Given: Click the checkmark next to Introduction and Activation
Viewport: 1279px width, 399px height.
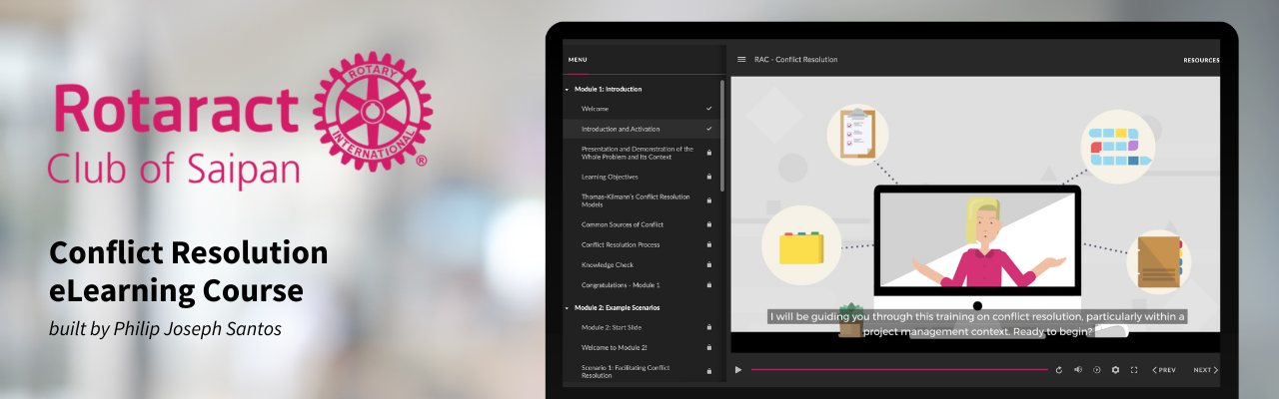Looking at the screenshot, I should click(x=708, y=129).
